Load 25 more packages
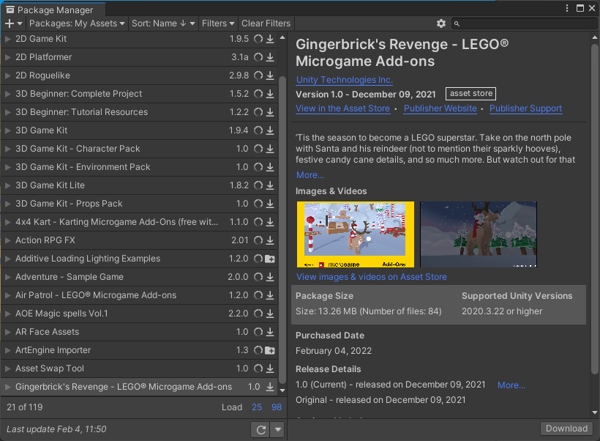 click(257, 407)
